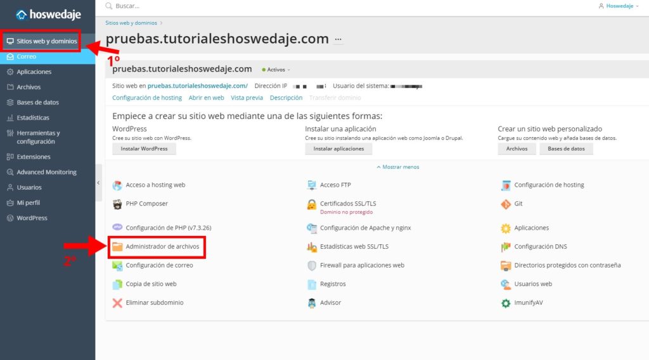Click red X Eliminar subdominio icon
This screenshot has width=649, height=360.
pyautogui.click(x=117, y=302)
